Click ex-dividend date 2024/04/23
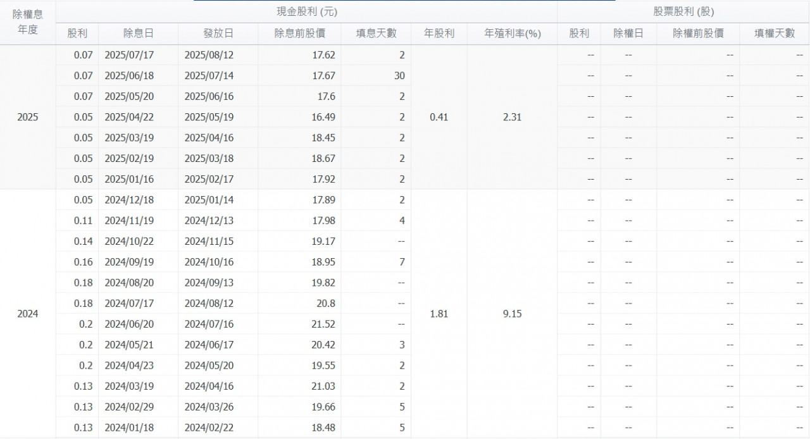Image resolution: width=810 pixels, height=439 pixels. click(x=129, y=366)
